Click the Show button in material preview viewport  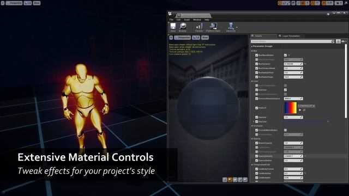[x=205, y=38]
